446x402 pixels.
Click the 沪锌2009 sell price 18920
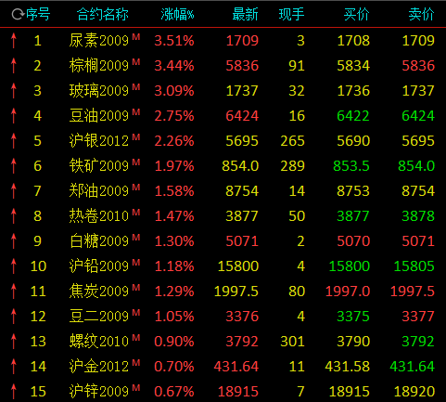pyautogui.click(x=414, y=392)
